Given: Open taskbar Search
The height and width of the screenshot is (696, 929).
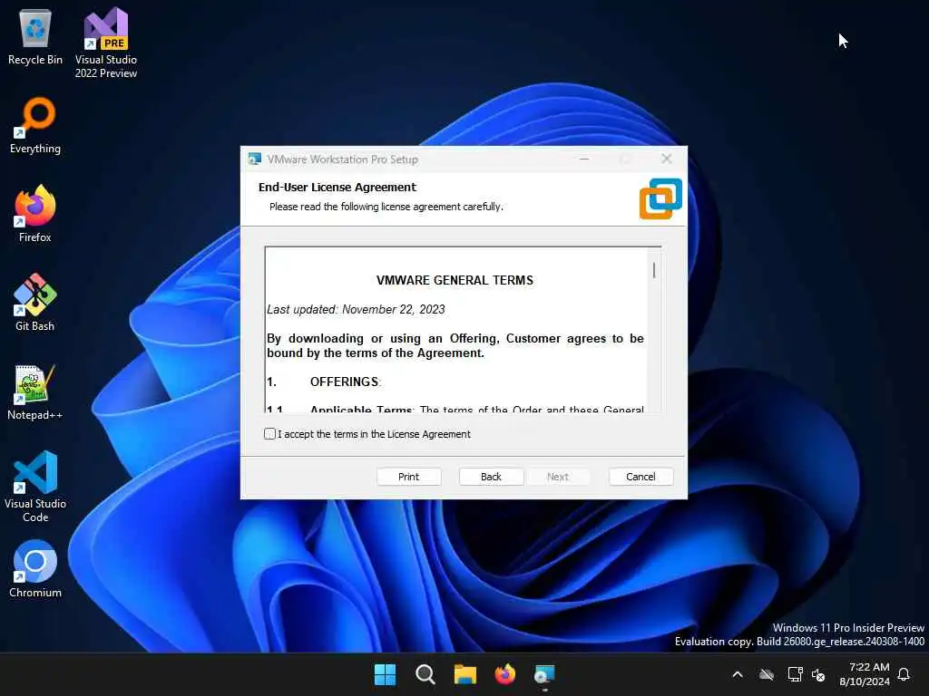Looking at the screenshot, I should coord(425,674).
